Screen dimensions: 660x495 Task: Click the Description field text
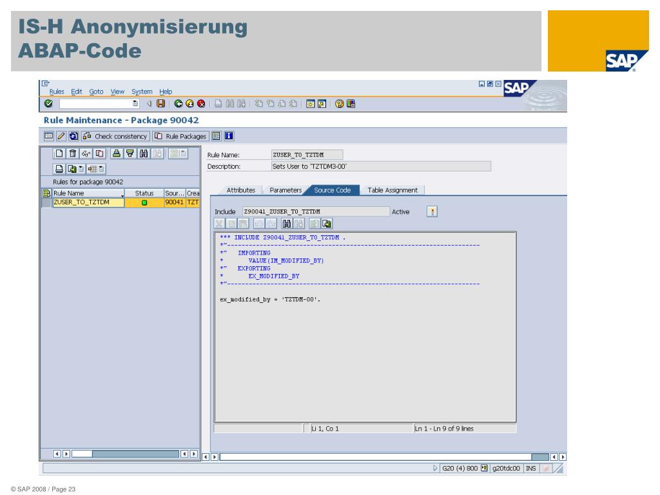pos(381,166)
